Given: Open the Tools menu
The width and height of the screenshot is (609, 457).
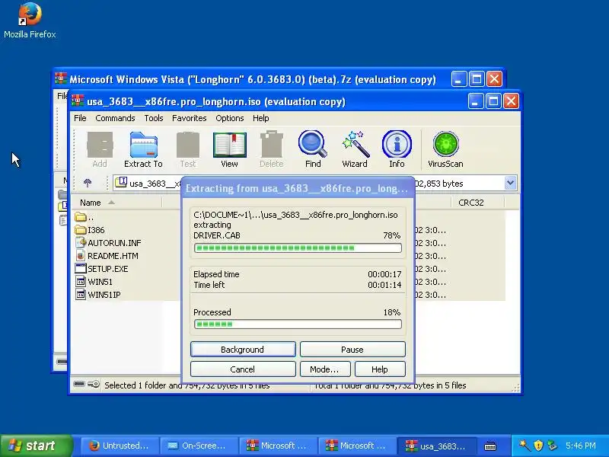Looking at the screenshot, I should point(154,118).
